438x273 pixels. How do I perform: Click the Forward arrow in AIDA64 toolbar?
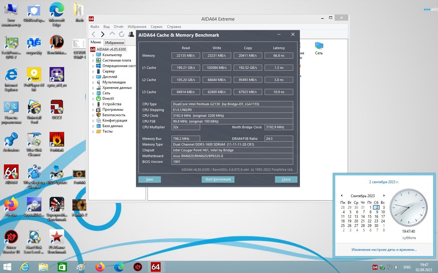coord(103,34)
